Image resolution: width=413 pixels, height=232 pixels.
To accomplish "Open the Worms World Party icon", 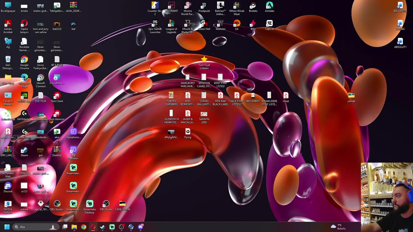I will tap(188, 9).
